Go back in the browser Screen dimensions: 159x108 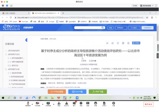coord(3,18)
